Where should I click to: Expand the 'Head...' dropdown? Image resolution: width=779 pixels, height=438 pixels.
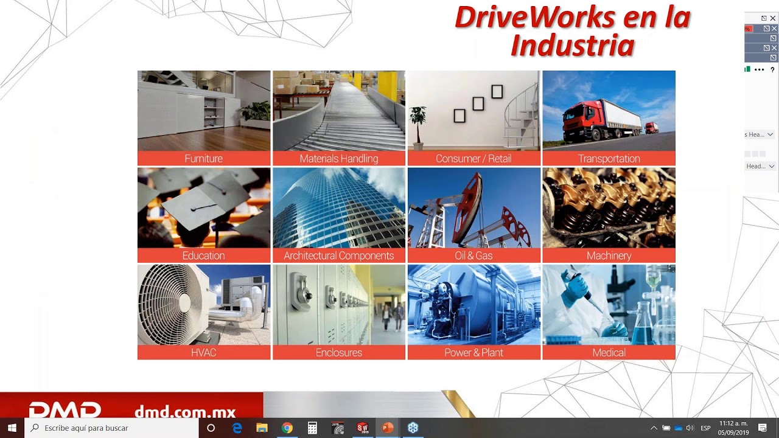(x=761, y=166)
